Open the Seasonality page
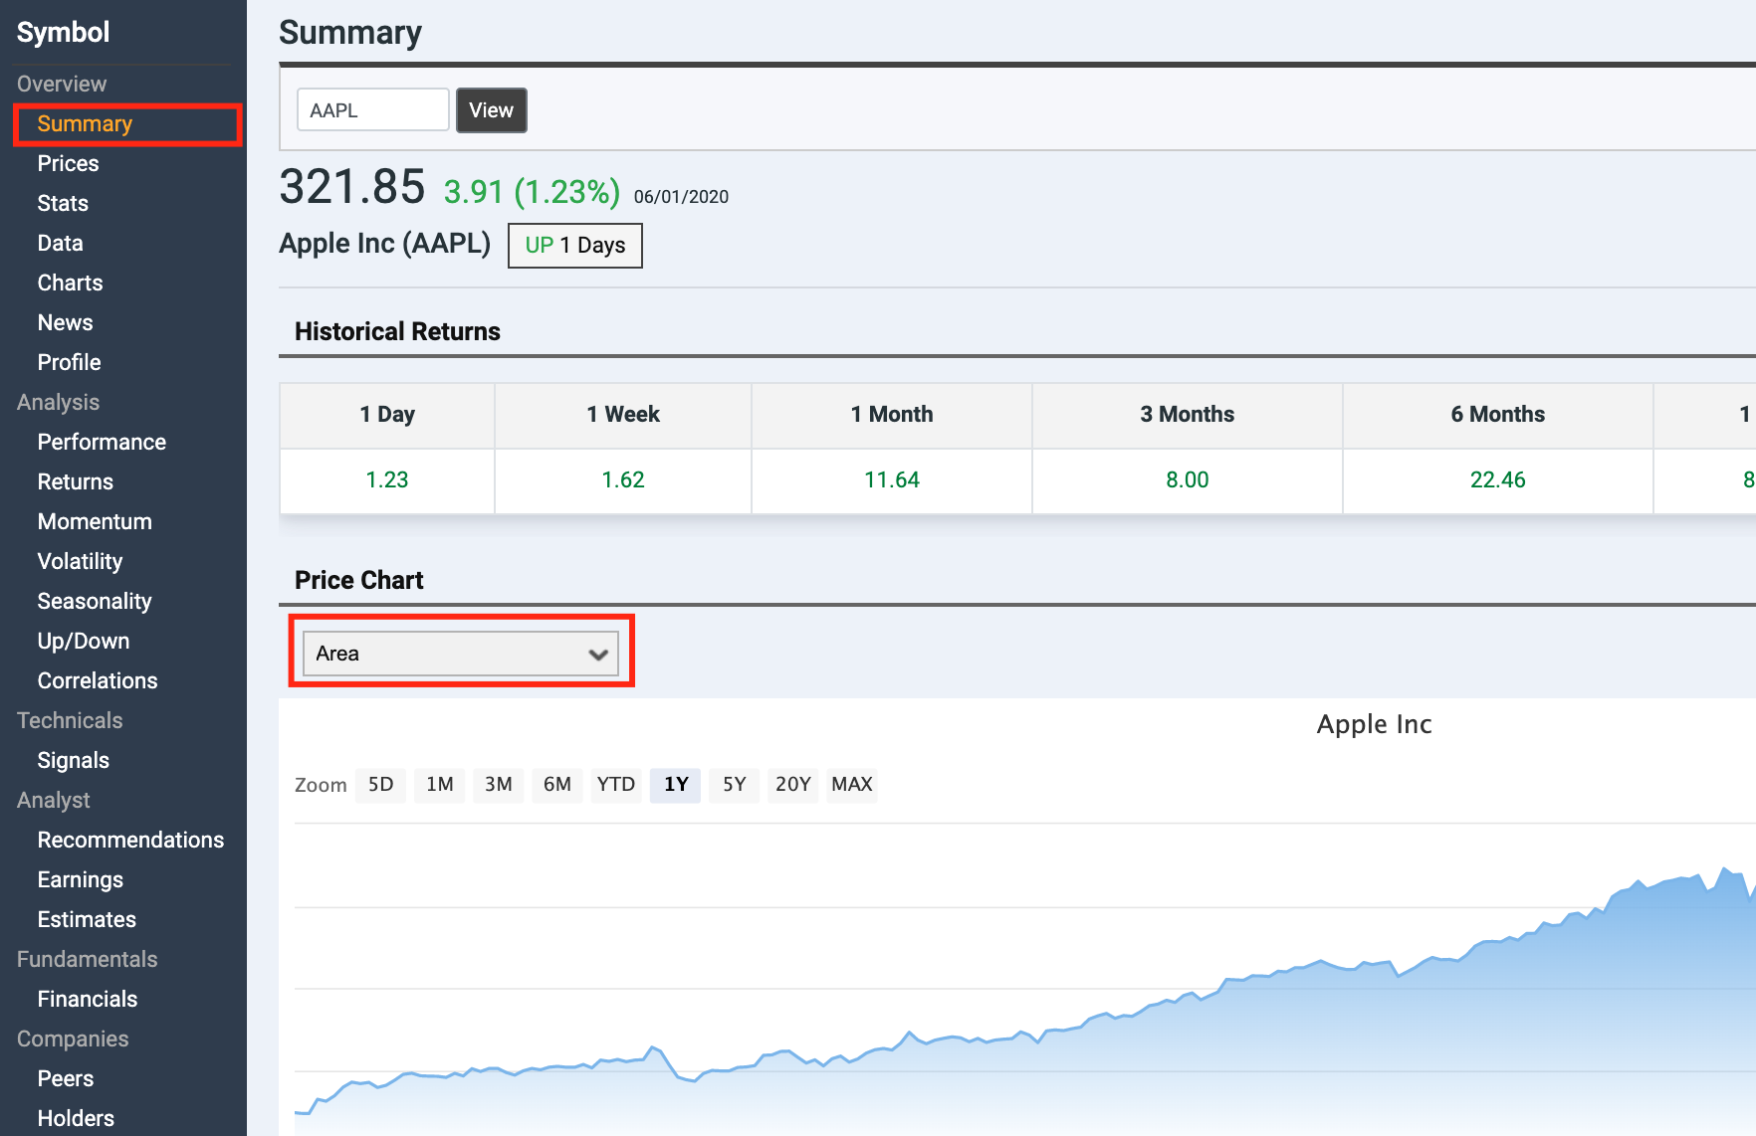The image size is (1756, 1136). (x=95, y=602)
